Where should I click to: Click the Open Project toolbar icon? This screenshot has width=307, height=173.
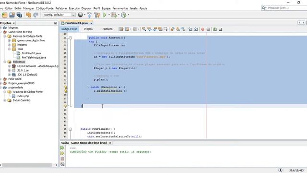[12, 15]
